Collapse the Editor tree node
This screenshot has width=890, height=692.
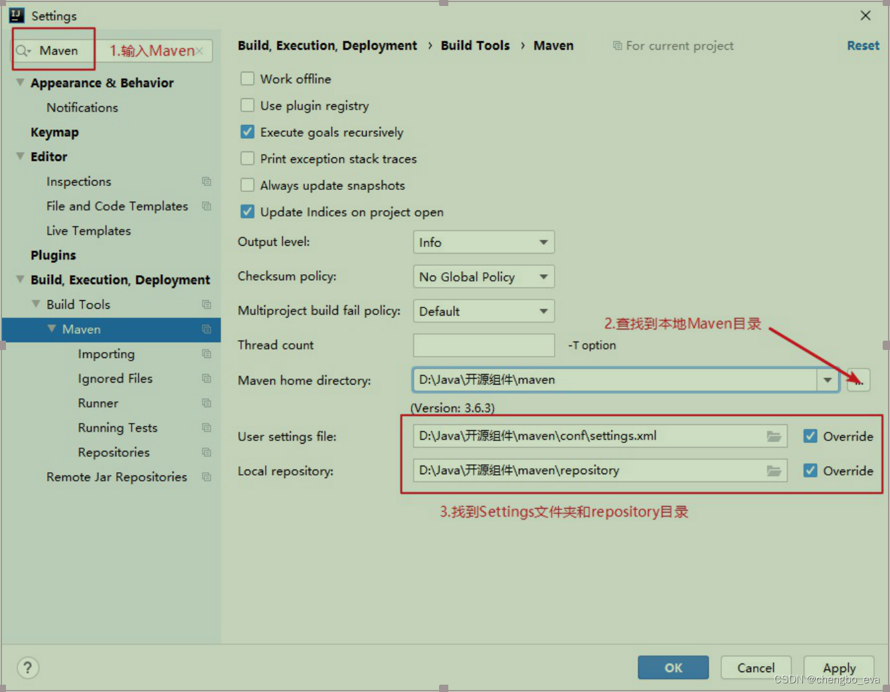click(x=21, y=156)
